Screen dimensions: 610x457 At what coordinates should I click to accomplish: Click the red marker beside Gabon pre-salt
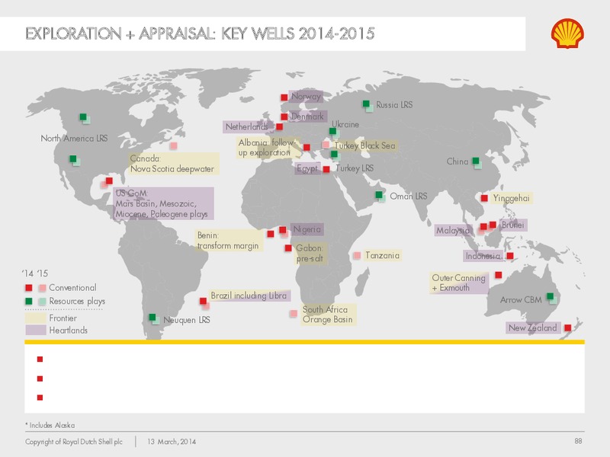pyautogui.click(x=288, y=248)
